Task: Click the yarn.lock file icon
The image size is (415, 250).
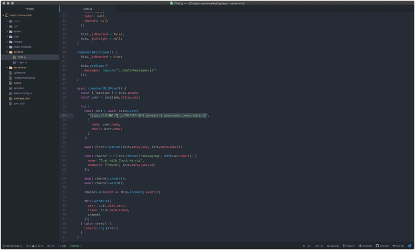Action: coord(10,104)
